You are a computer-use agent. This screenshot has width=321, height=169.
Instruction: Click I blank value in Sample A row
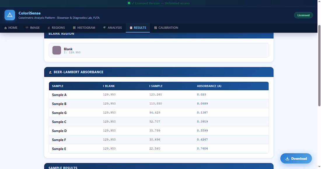pos(109,95)
